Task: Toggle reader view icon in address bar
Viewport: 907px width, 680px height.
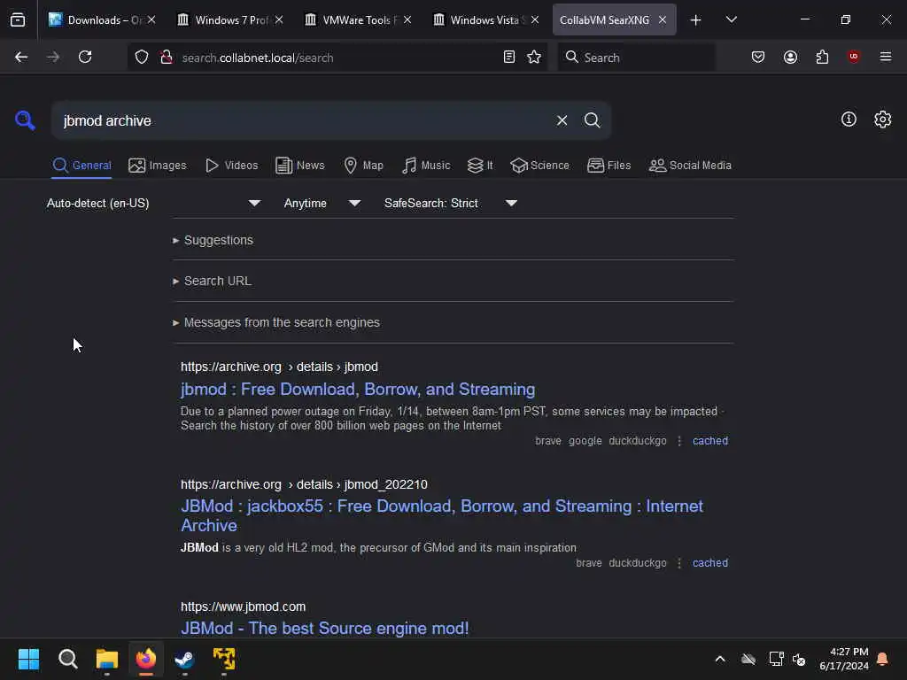Action: [509, 58]
